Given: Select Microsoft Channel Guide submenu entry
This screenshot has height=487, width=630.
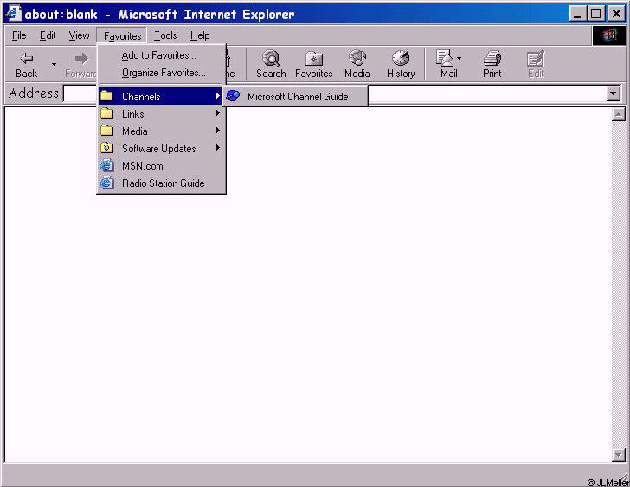Looking at the screenshot, I should pos(295,96).
